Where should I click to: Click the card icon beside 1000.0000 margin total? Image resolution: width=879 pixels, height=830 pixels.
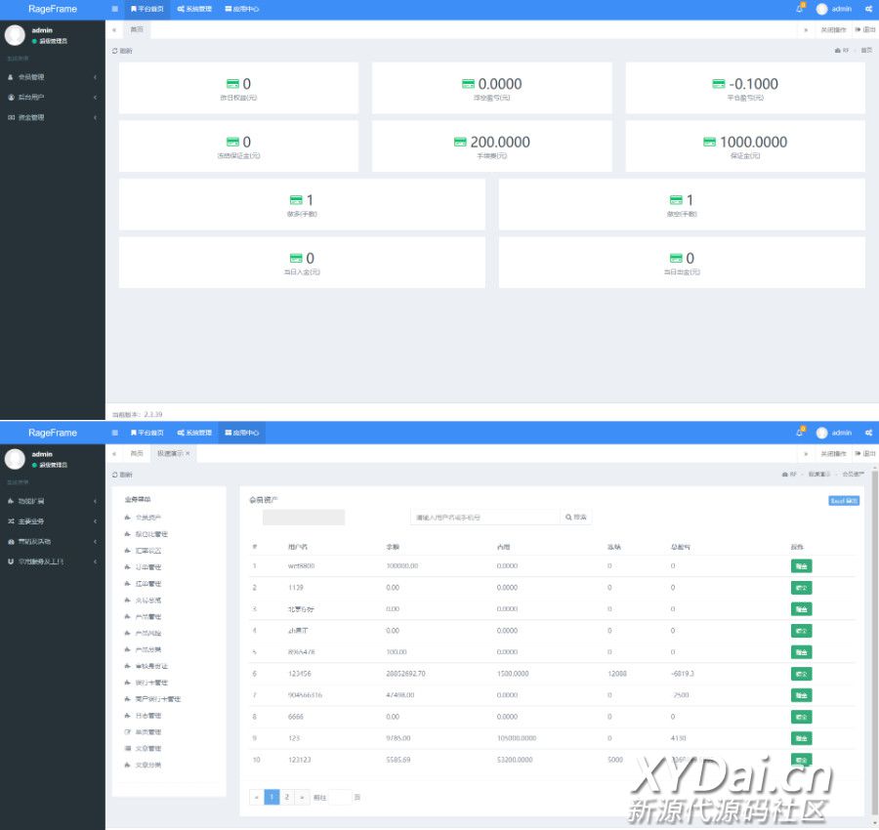click(710, 142)
